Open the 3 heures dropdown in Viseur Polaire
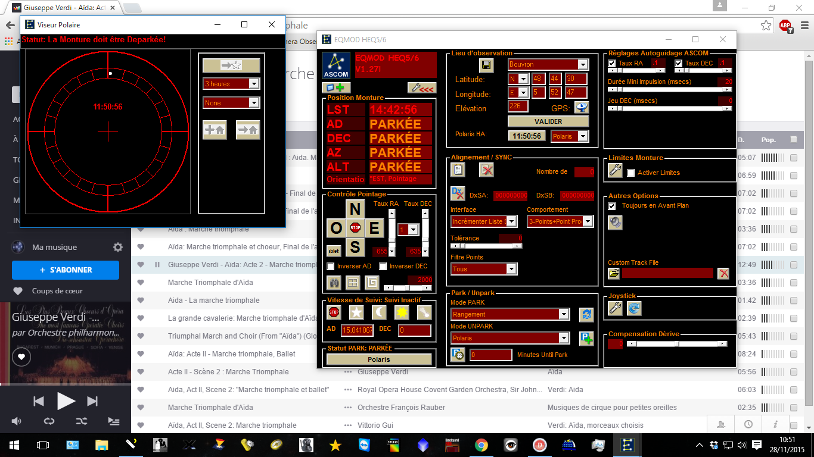 click(254, 84)
